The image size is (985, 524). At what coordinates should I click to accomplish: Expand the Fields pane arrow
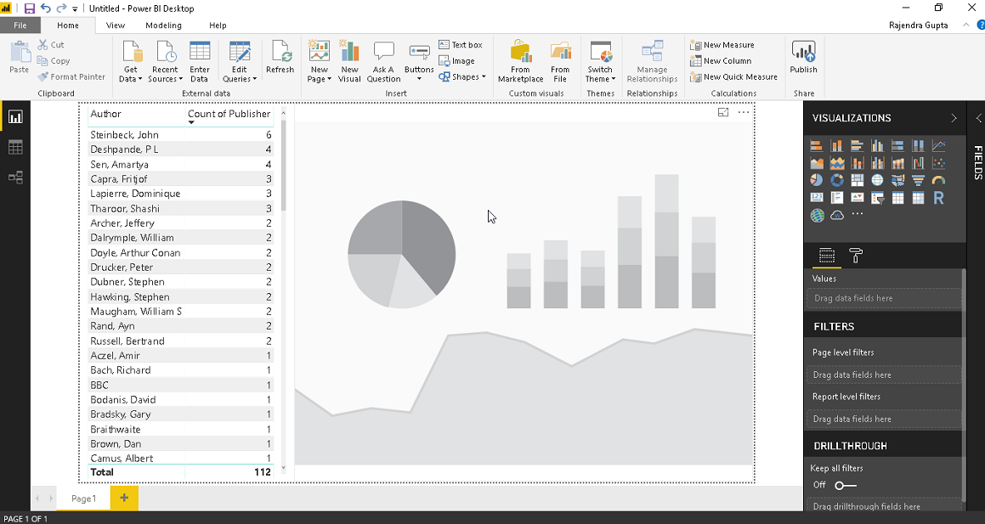click(978, 118)
